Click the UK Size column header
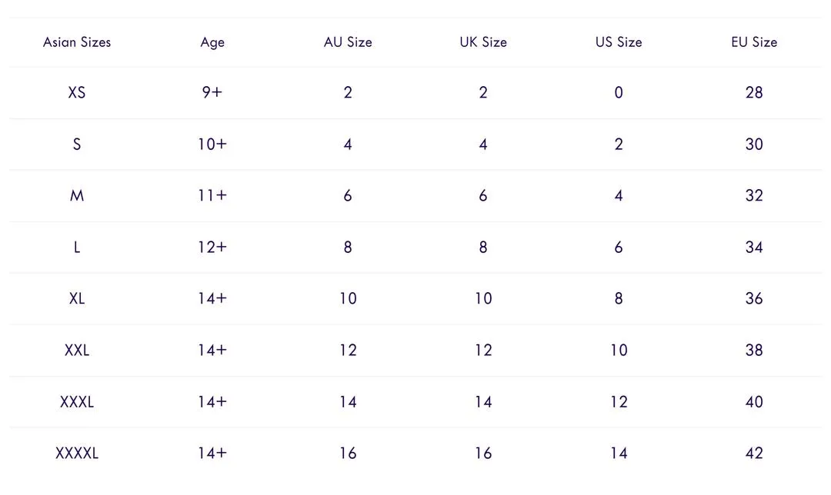The width and height of the screenshot is (831, 495). tap(483, 42)
